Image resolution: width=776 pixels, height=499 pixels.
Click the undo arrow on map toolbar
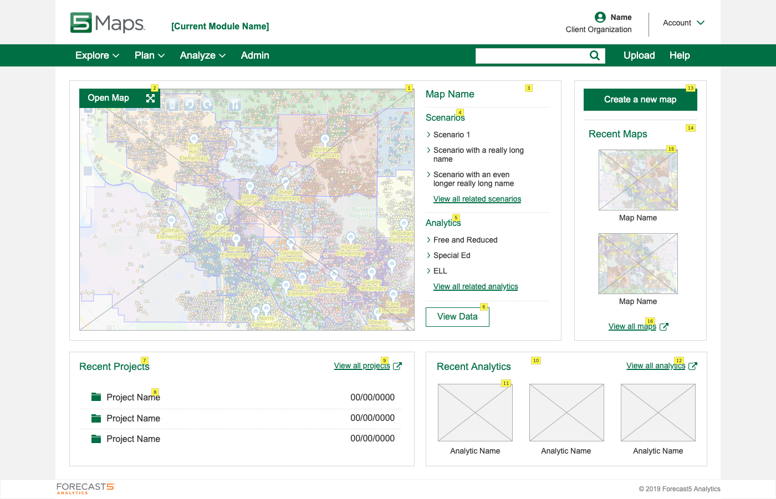[x=190, y=104]
